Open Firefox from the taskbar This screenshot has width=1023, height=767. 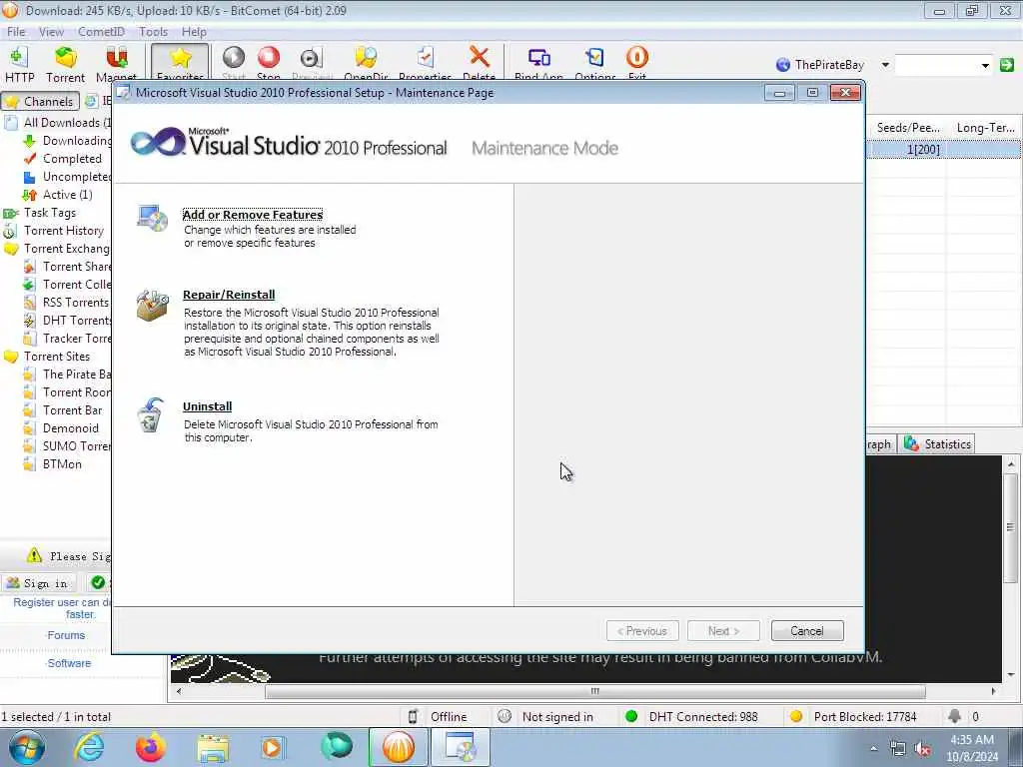coord(150,747)
